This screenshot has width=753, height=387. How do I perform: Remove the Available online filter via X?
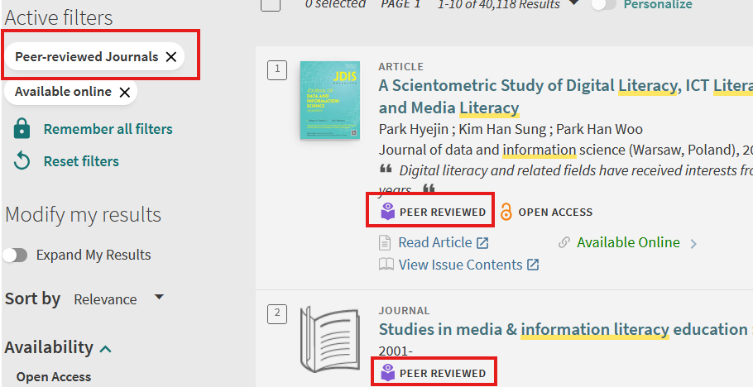pyautogui.click(x=124, y=92)
